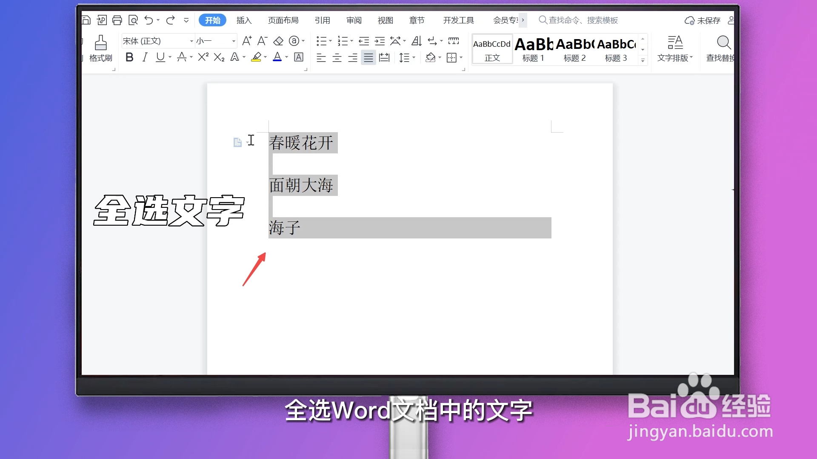Open 文字排版 menu
Viewport: 817px width, 459px height.
(675, 49)
